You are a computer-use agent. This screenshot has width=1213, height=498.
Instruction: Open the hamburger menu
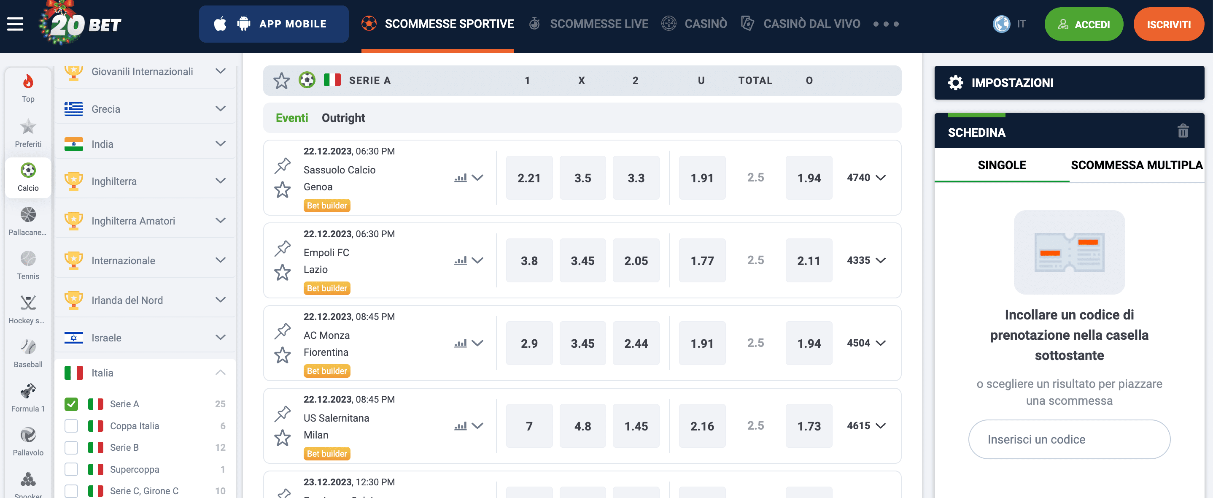pyautogui.click(x=15, y=24)
